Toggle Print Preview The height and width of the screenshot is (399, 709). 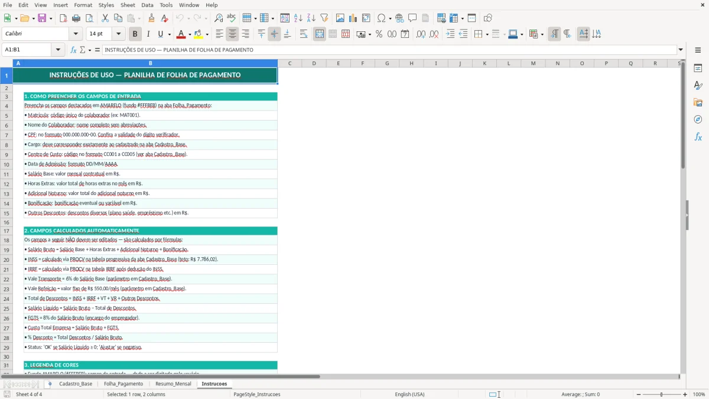click(x=89, y=18)
